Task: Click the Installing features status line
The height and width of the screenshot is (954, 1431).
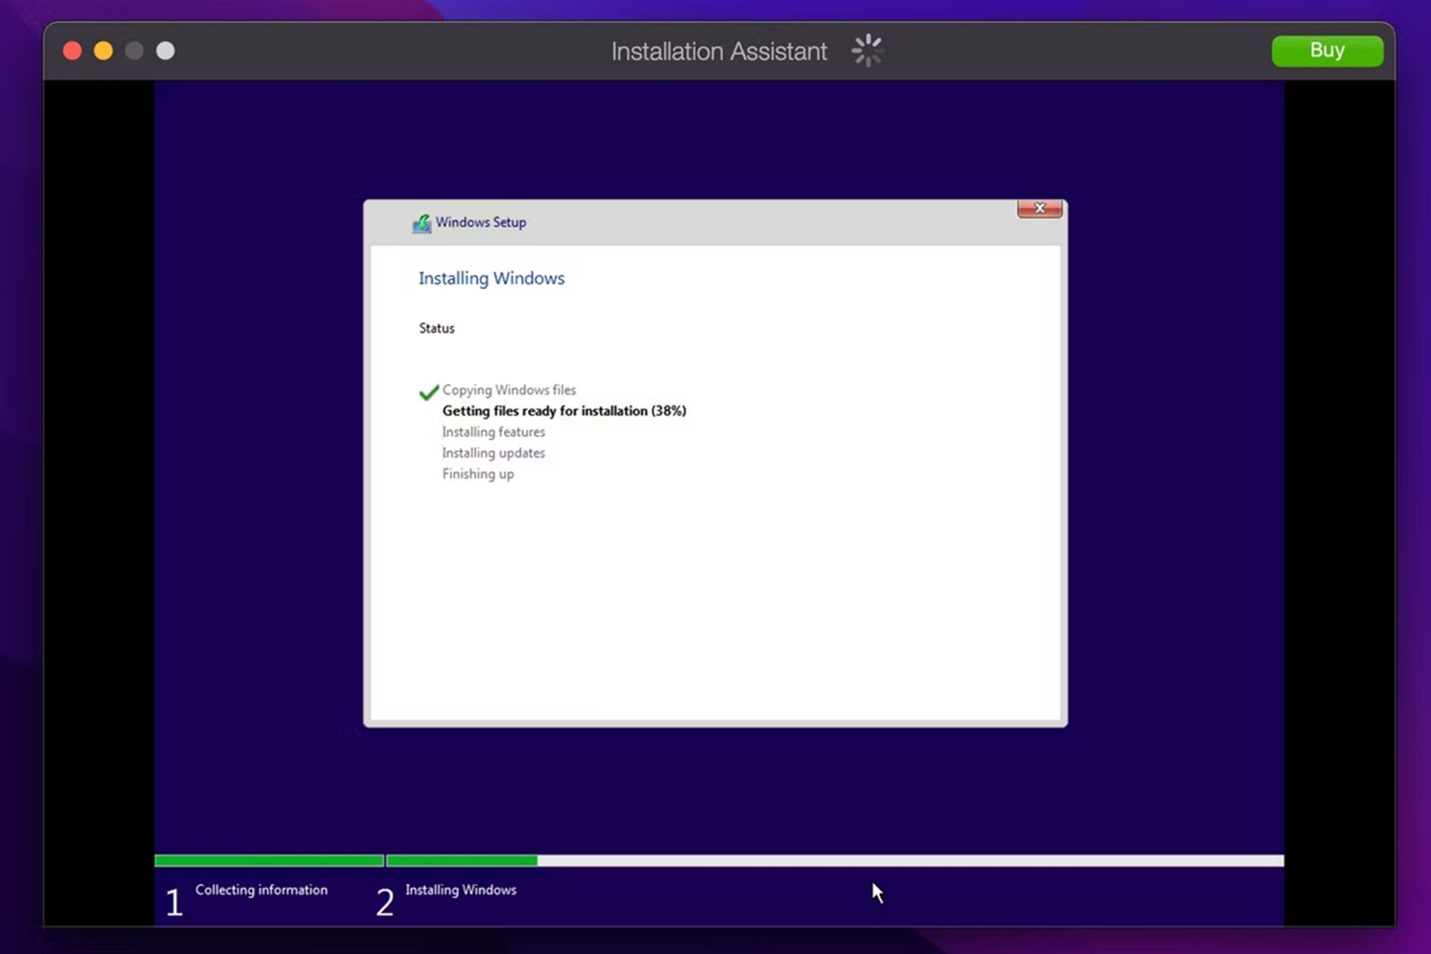Action: coord(493,432)
